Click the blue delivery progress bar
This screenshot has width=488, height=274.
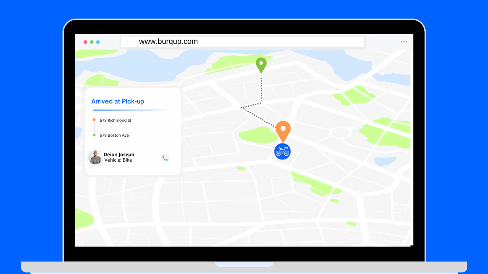[130, 110]
